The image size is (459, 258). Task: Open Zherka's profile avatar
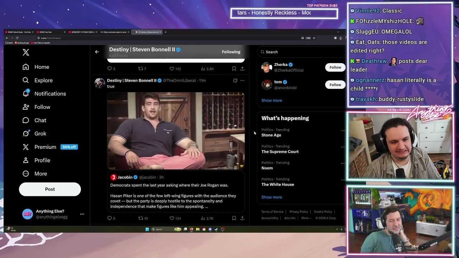(267, 67)
